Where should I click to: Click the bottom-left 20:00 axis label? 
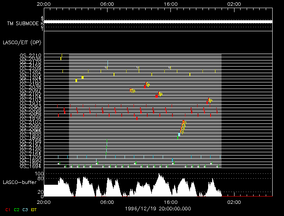44,202
